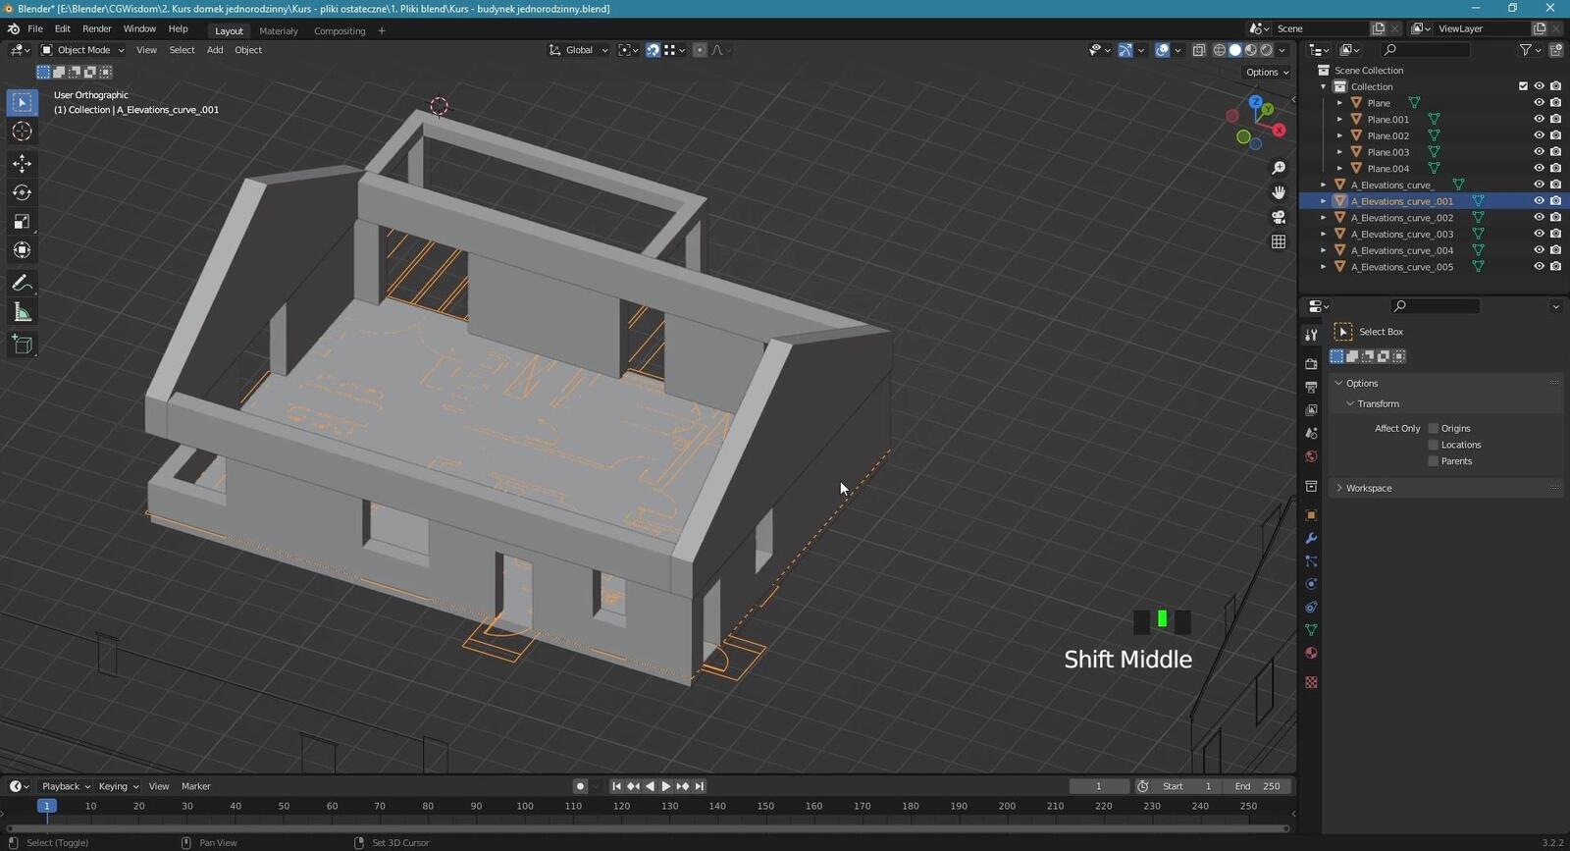1570x851 pixels.
Task: Click the viewport Options button
Action: coord(1267,73)
